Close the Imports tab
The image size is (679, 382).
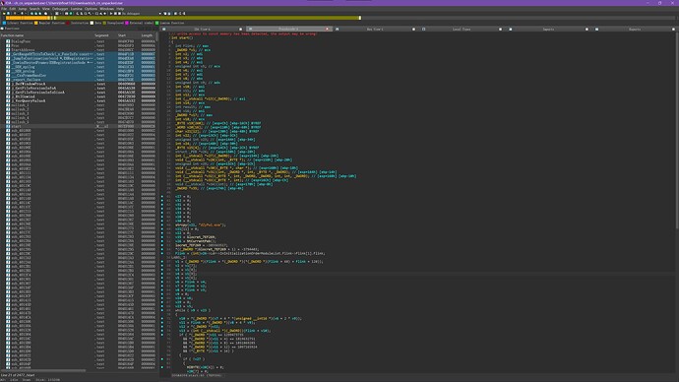tap(586, 29)
